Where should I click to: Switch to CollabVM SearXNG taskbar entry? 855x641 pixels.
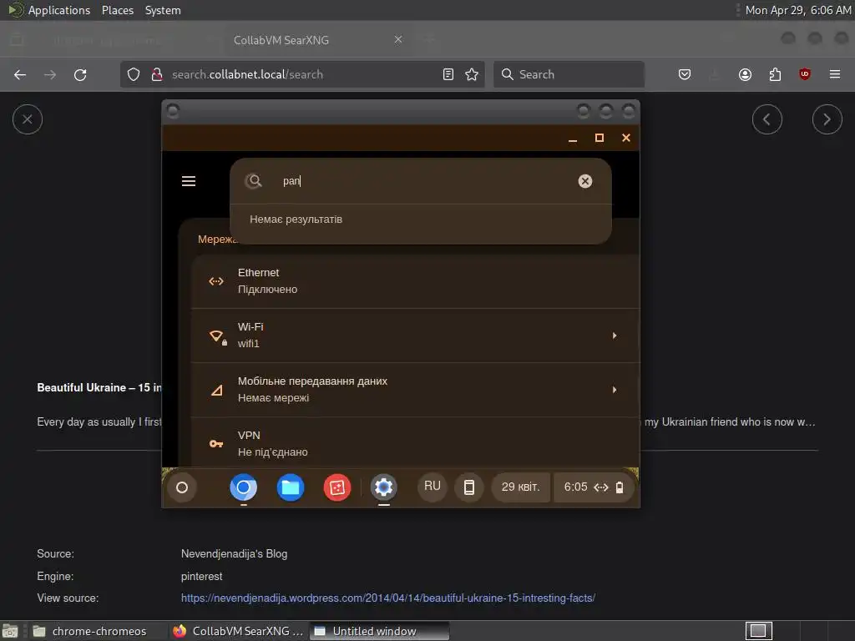pyautogui.click(x=238, y=631)
